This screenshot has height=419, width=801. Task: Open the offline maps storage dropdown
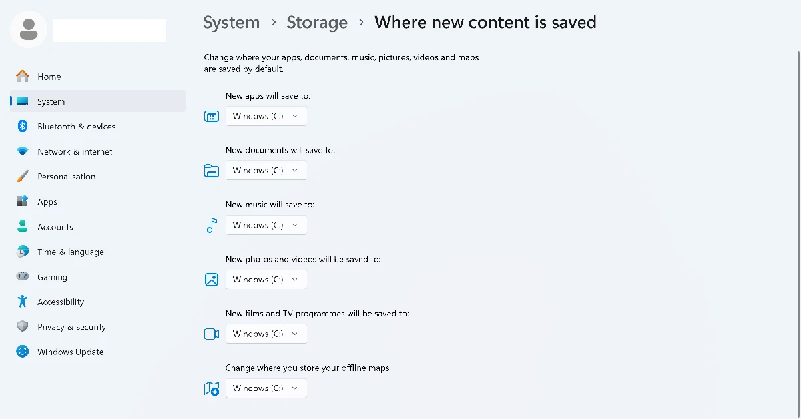pos(266,388)
